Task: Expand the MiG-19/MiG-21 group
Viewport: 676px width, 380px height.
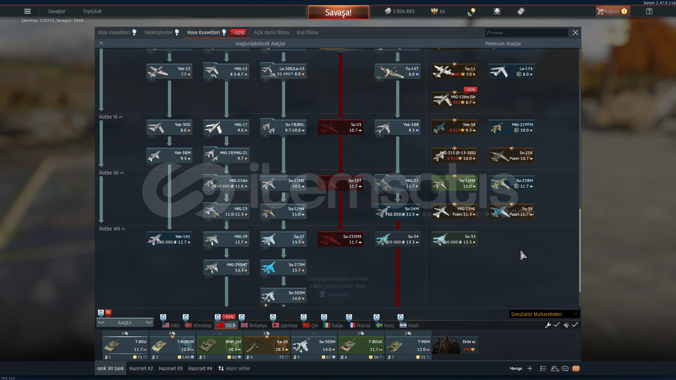Action: (x=226, y=155)
